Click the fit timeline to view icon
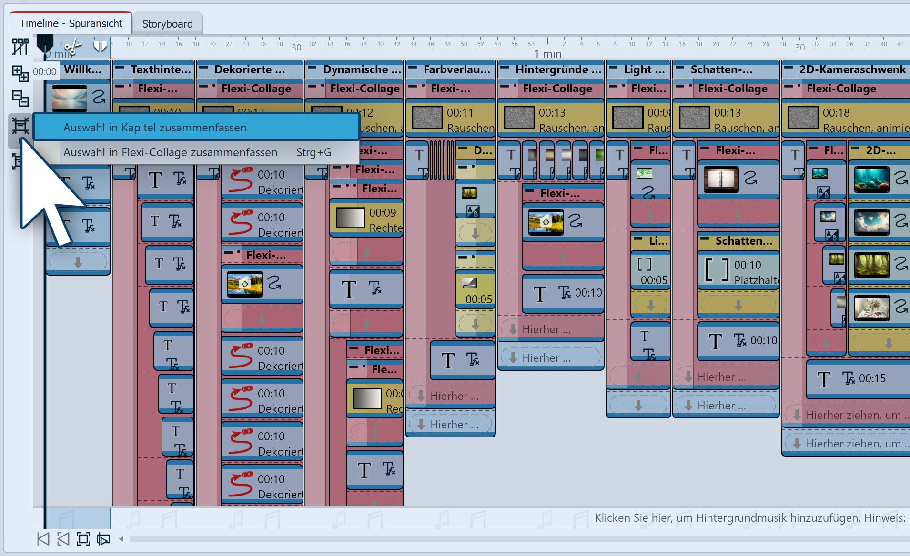Screen dimensions: 910x556 click(x=83, y=539)
